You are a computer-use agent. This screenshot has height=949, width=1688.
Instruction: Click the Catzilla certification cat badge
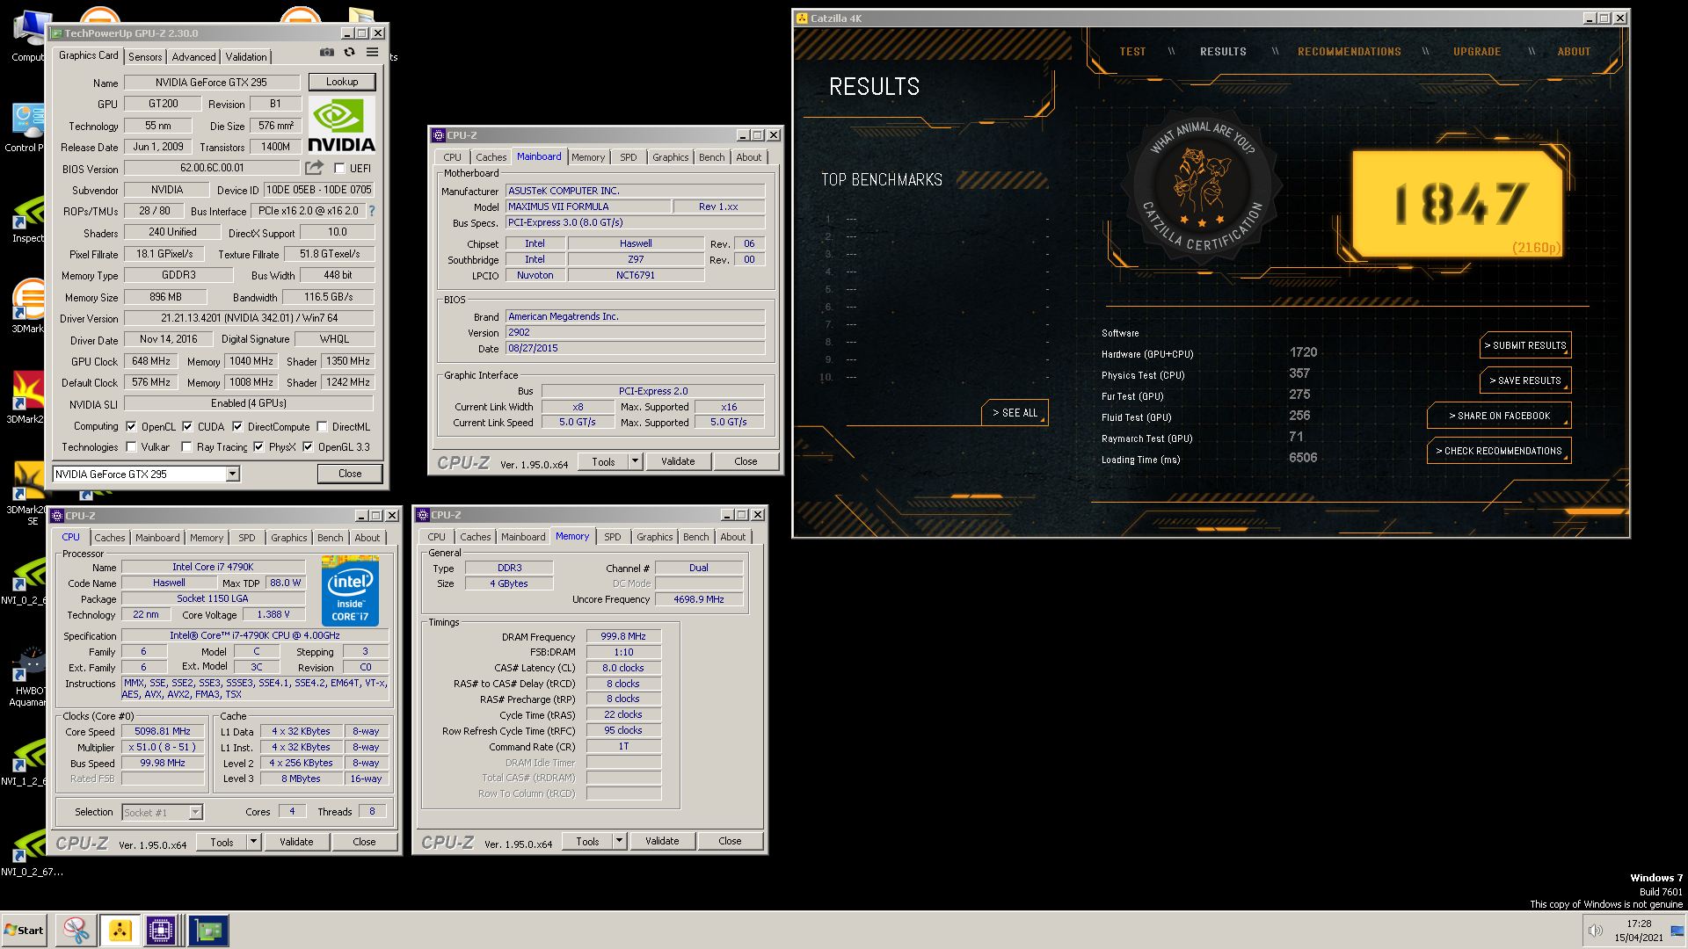(x=1202, y=186)
